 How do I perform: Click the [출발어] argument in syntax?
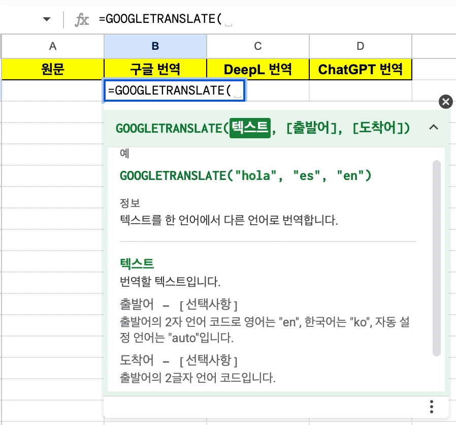coord(312,128)
